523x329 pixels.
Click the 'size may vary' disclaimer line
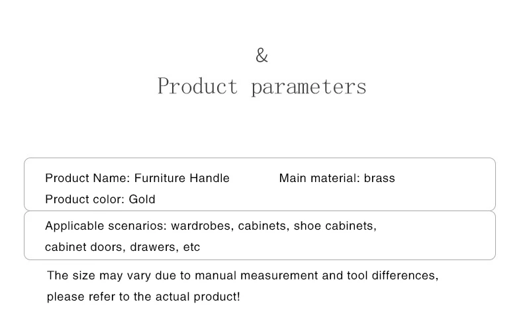coord(242,275)
